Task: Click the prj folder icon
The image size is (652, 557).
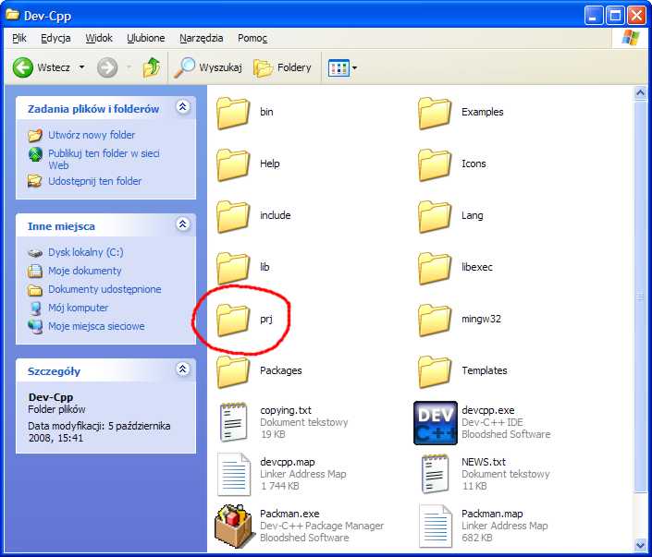Action: click(x=233, y=319)
